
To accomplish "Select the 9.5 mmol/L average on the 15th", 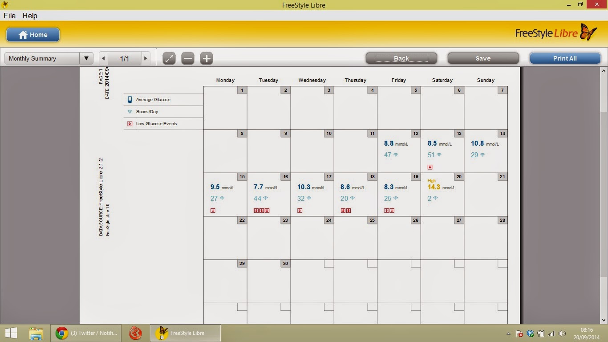I will pyautogui.click(x=222, y=187).
